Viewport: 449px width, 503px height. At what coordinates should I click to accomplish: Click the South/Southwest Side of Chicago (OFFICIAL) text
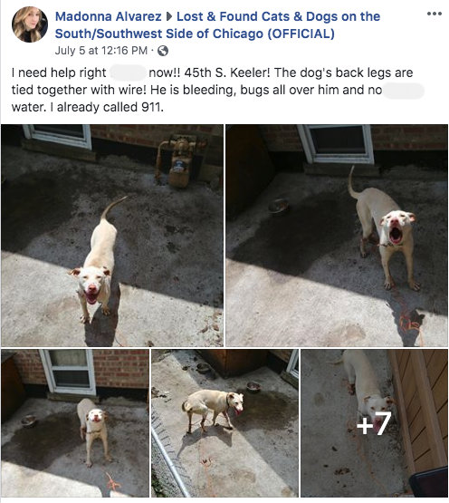(x=195, y=34)
